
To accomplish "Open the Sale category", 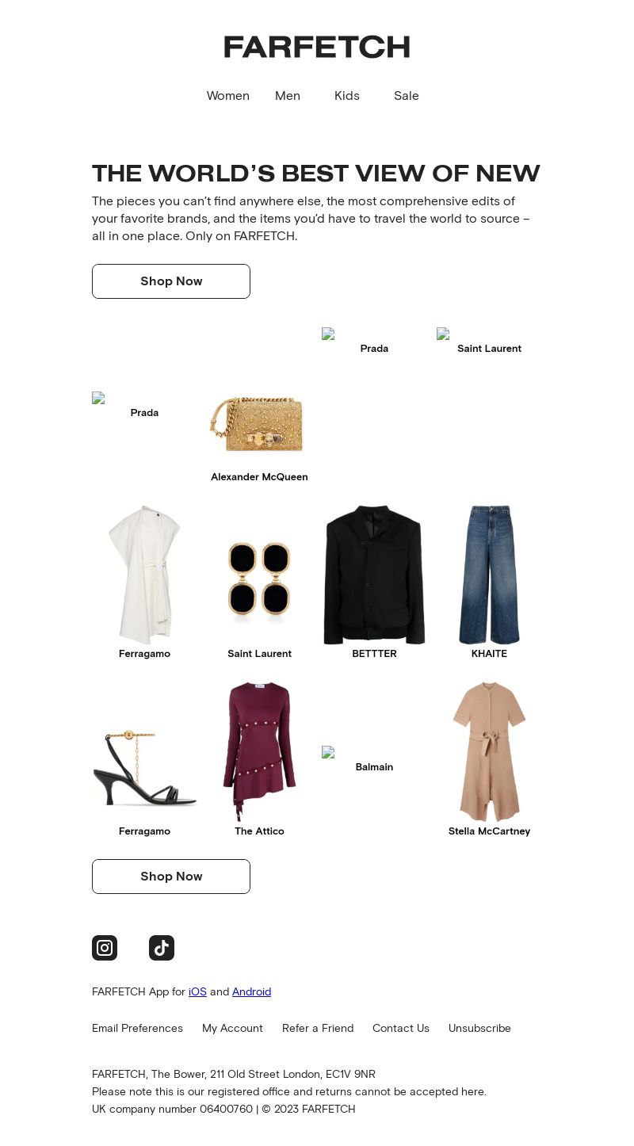I will tap(407, 96).
